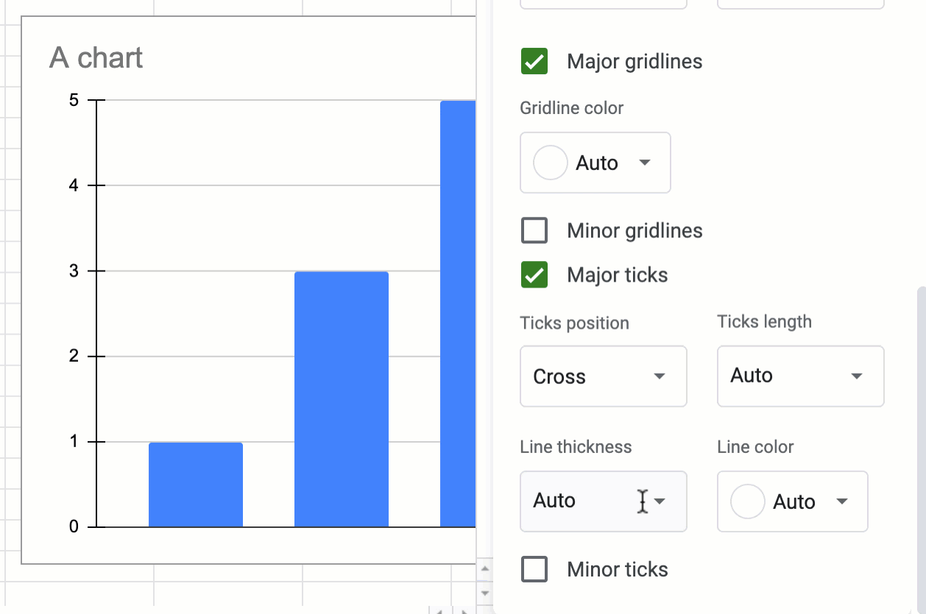Click the chart title 'A chart'
This screenshot has width=926, height=614.
coord(96,58)
